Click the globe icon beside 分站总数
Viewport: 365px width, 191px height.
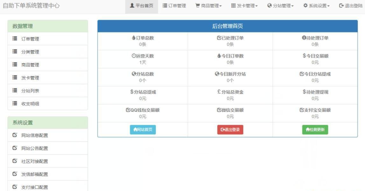134,74
